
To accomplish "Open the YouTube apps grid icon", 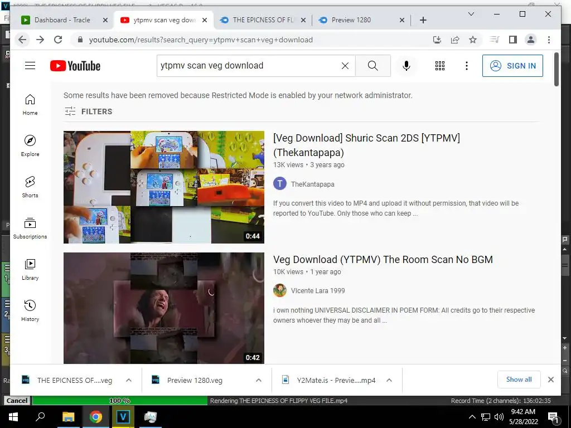I will 439,66.
